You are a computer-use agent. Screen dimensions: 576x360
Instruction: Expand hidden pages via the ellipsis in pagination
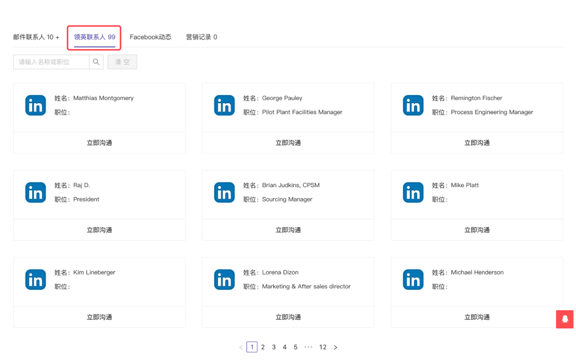click(308, 347)
